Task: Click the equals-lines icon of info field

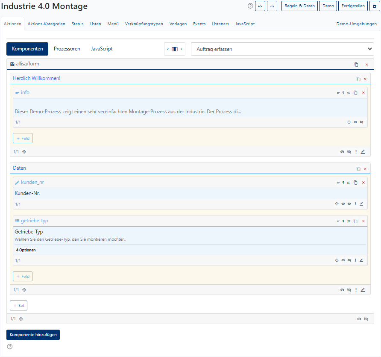Action: (338, 93)
